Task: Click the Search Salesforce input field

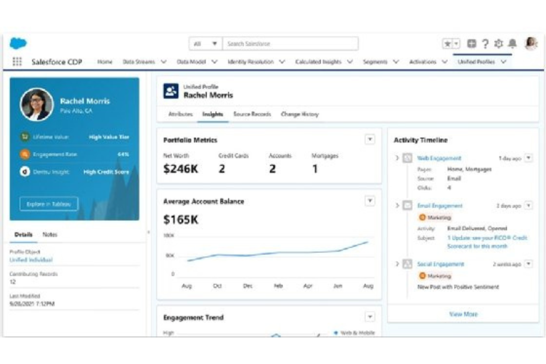Action: (x=290, y=44)
